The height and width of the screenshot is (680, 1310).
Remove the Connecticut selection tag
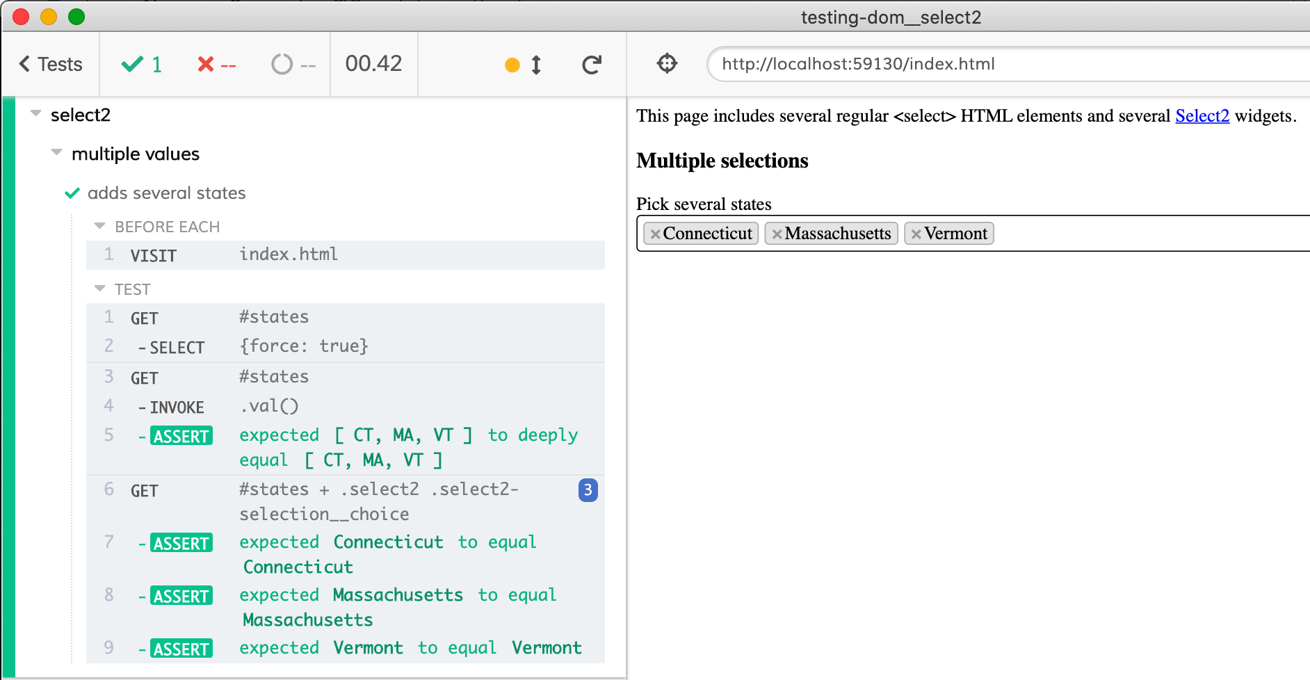pos(655,234)
